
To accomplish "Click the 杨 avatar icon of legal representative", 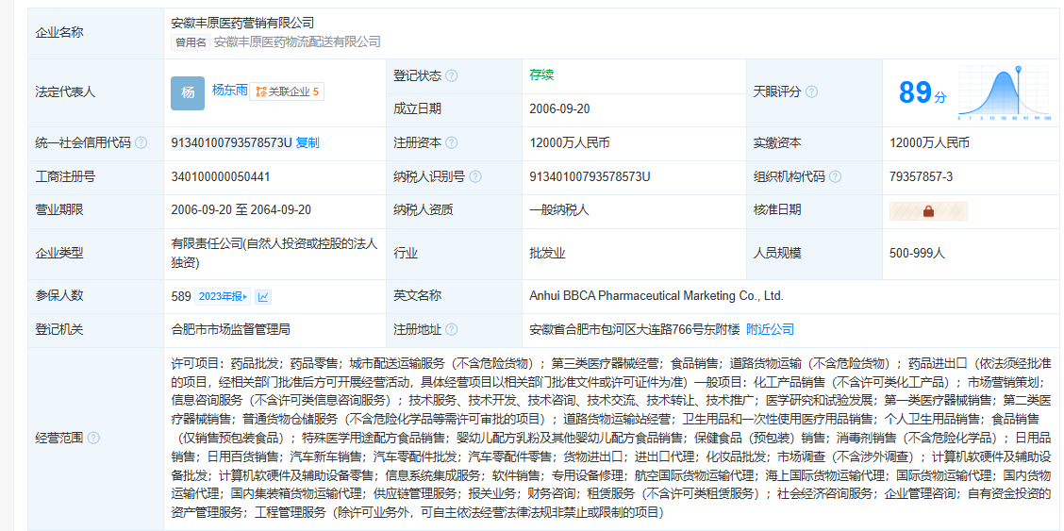I will (x=188, y=93).
